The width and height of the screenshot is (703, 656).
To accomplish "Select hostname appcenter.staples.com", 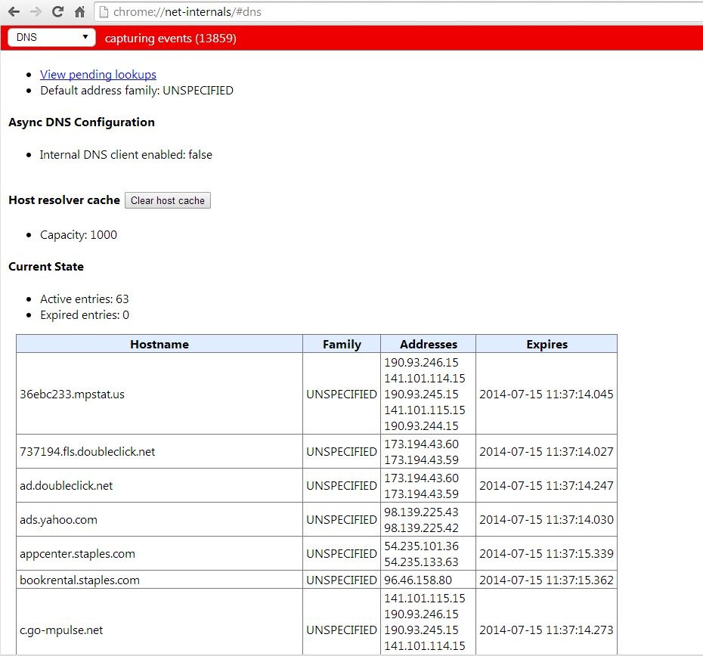I will point(77,554).
